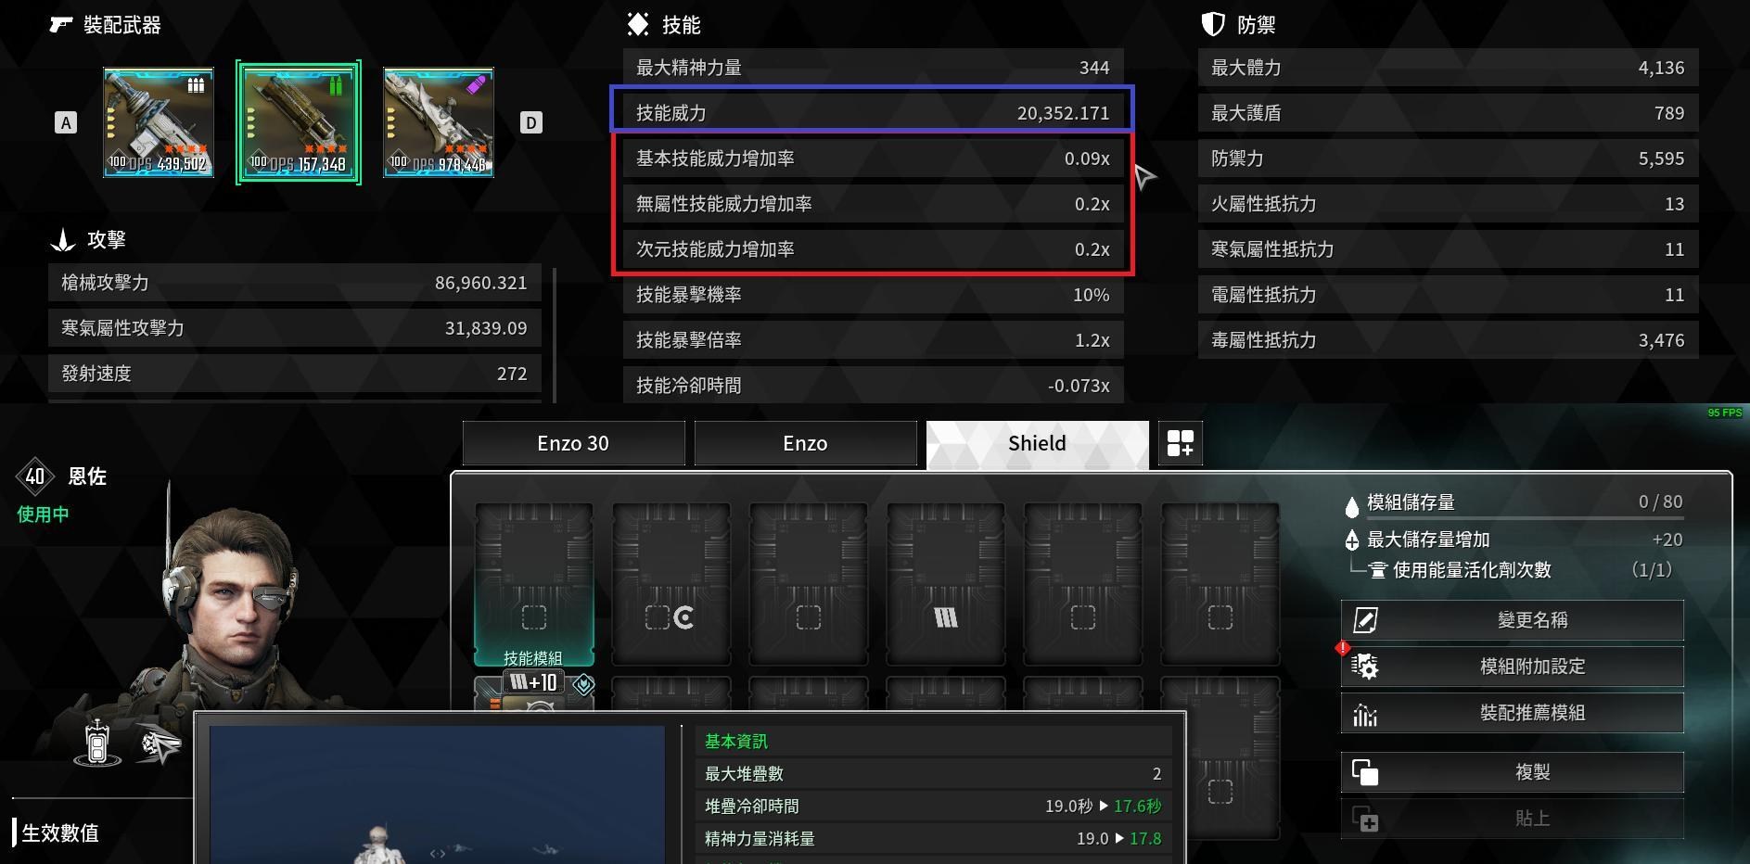This screenshot has width=1750, height=864.
Task: Click the 裝配推薦模組 button
Action: (1513, 713)
